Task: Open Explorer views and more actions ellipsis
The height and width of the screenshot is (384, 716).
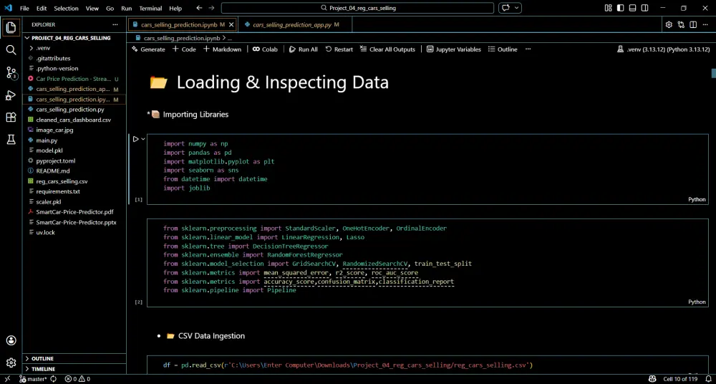Action: [x=115, y=24]
